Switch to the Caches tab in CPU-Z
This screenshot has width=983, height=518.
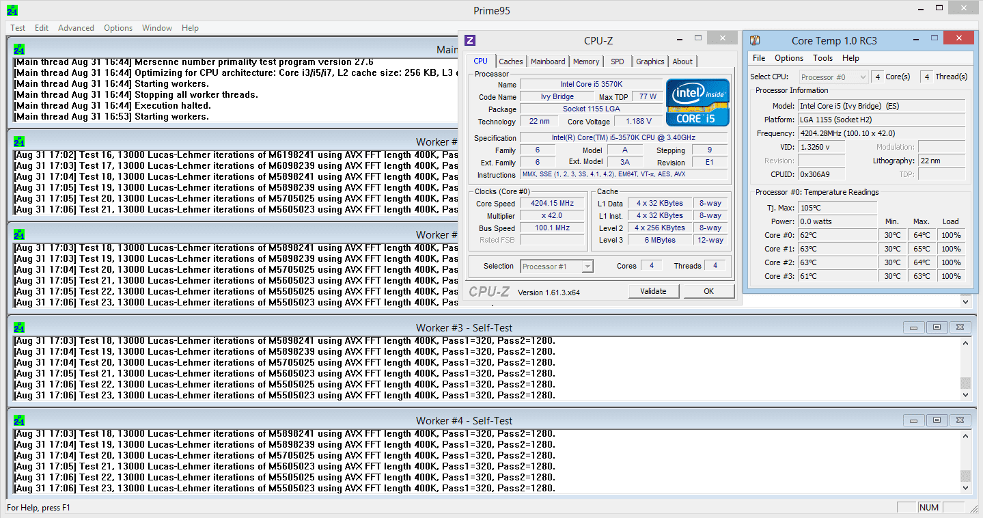click(x=511, y=62)
